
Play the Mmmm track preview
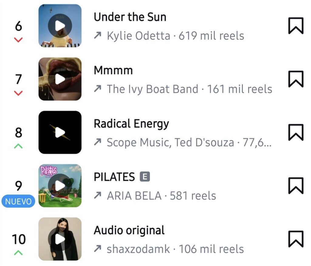(60, 79)
